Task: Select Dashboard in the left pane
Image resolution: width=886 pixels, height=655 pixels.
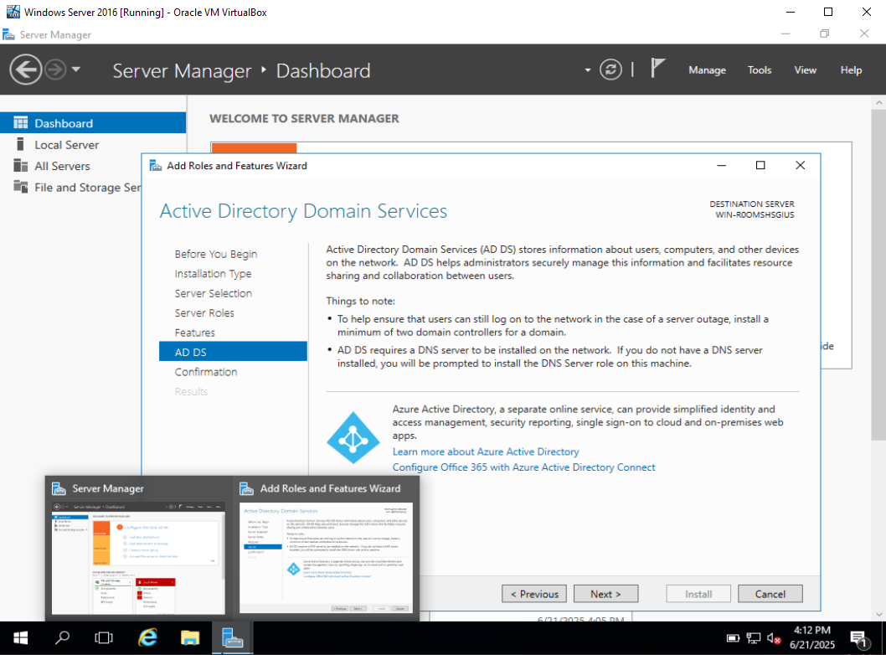Action: 93,123
